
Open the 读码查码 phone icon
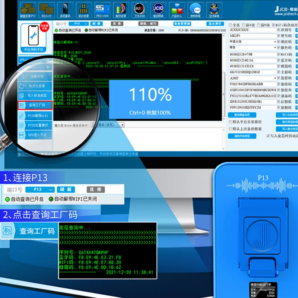click(x=65, y=10)
